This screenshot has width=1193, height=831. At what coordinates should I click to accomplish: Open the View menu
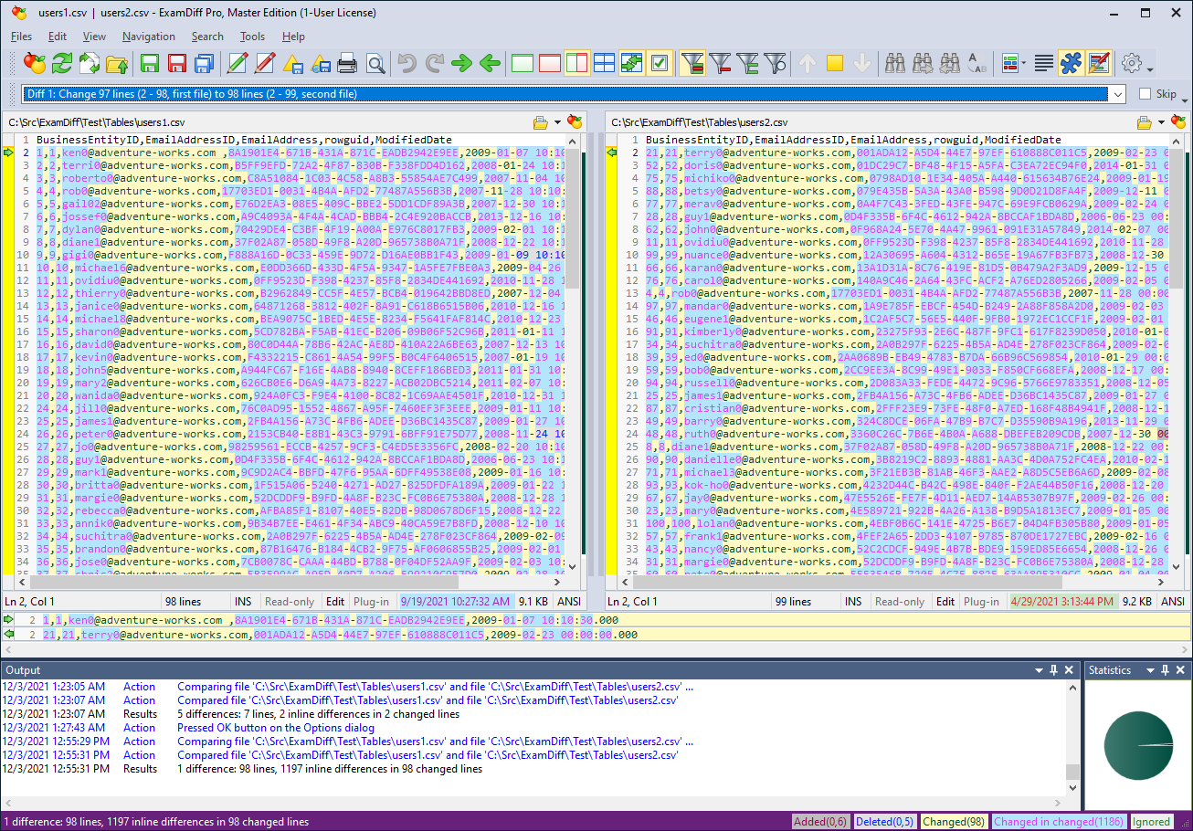[x=94, y=37]
